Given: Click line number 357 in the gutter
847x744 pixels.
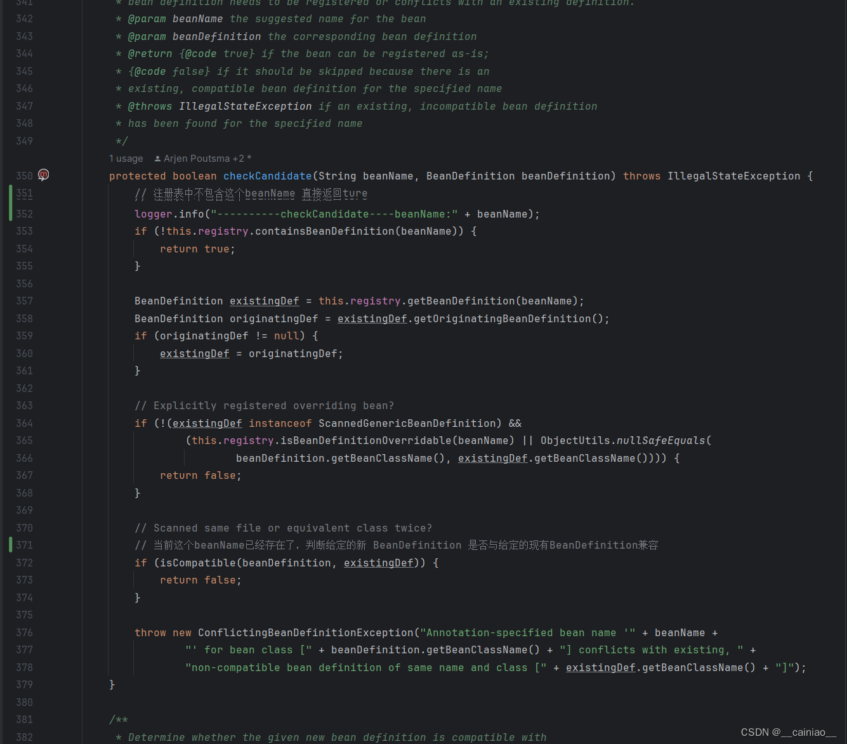Looking at the screenshot, I should (x=24, y=301).
